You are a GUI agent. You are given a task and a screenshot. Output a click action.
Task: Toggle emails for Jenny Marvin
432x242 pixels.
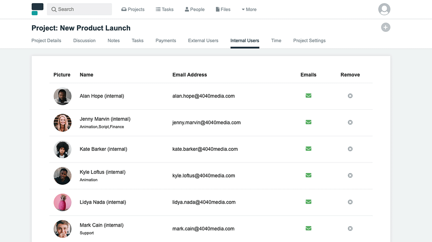[308, 122]
